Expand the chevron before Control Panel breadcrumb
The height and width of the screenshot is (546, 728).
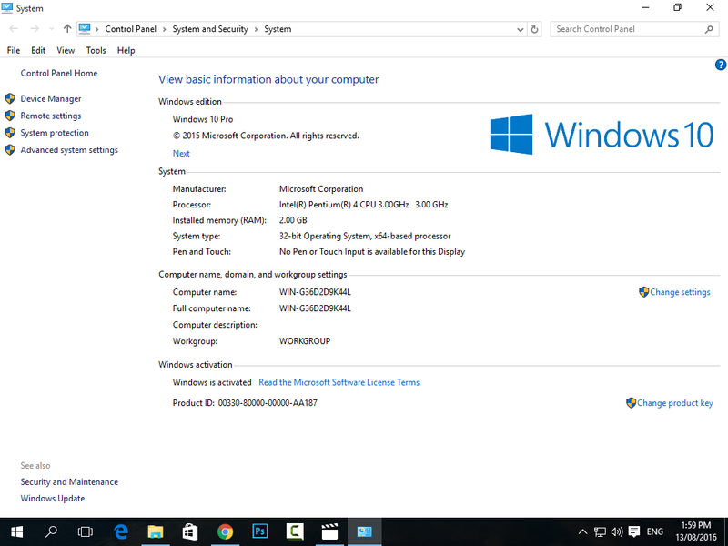97,29
